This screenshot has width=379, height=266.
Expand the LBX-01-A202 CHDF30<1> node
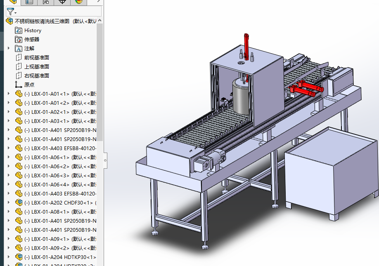(9, 202)
